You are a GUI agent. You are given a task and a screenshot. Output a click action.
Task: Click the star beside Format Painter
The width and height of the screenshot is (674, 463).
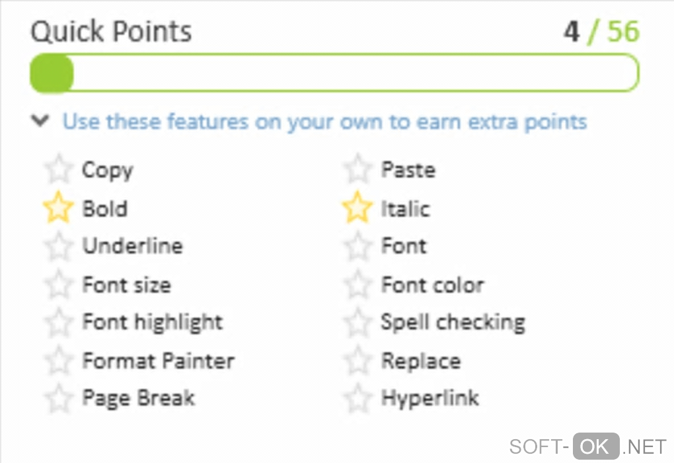point(58,360)
